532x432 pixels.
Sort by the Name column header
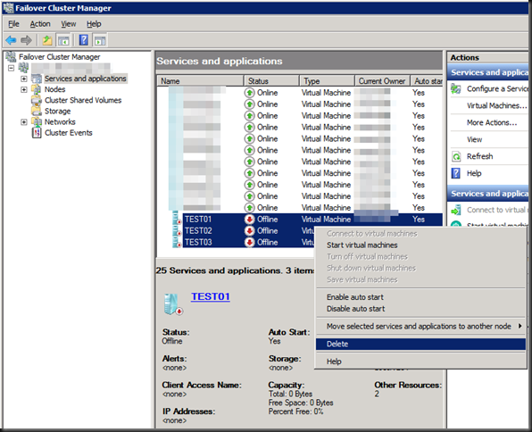201,81
